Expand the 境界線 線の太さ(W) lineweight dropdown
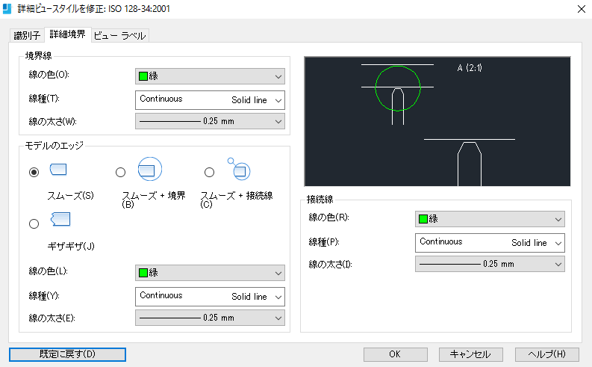This screenshot has width=592, height=367. (210, 121)
